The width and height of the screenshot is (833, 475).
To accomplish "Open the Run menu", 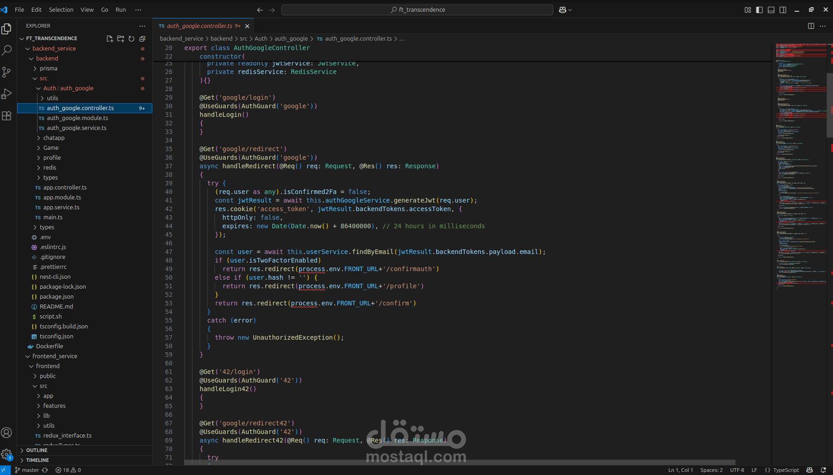I will click(121, 10).
